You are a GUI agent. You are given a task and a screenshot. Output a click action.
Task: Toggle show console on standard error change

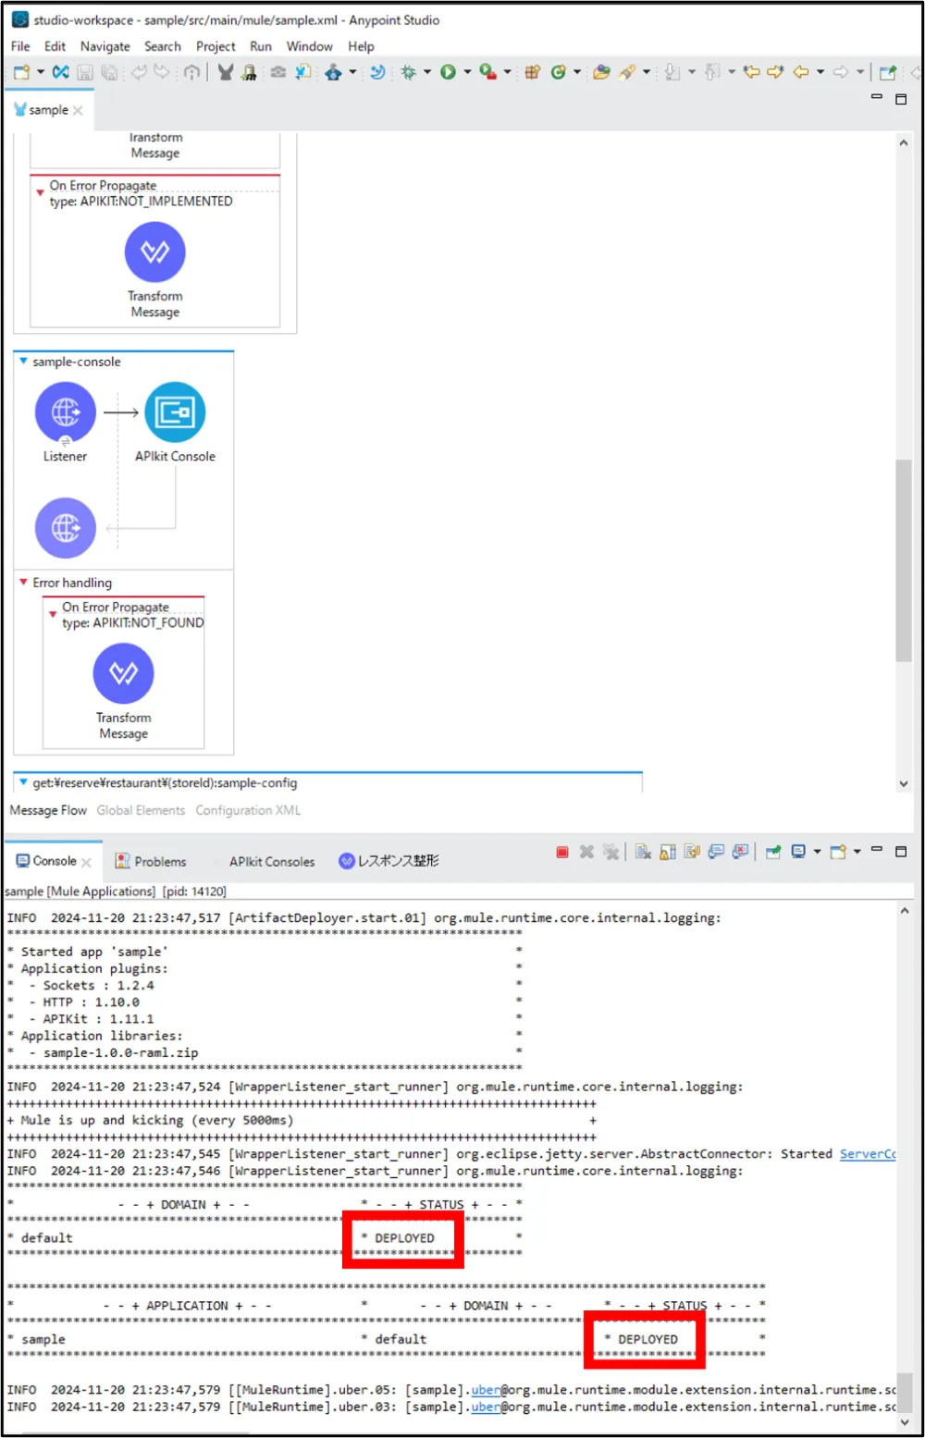pyautogui.click(x=740, y=853)
